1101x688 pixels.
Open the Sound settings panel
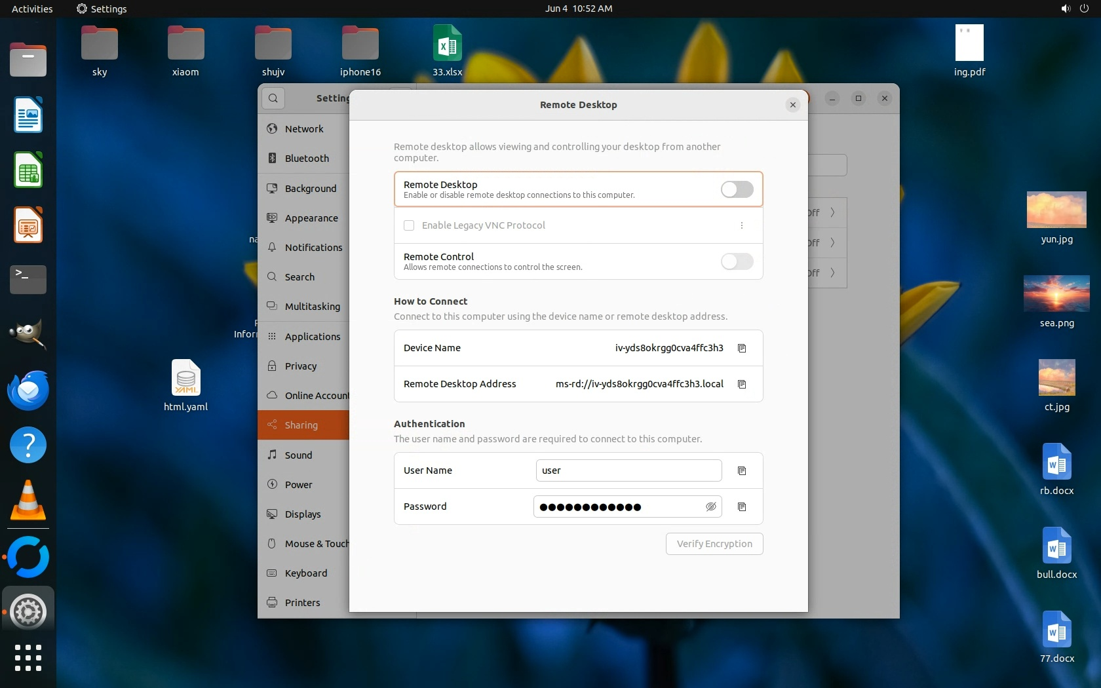click(298, 455)
